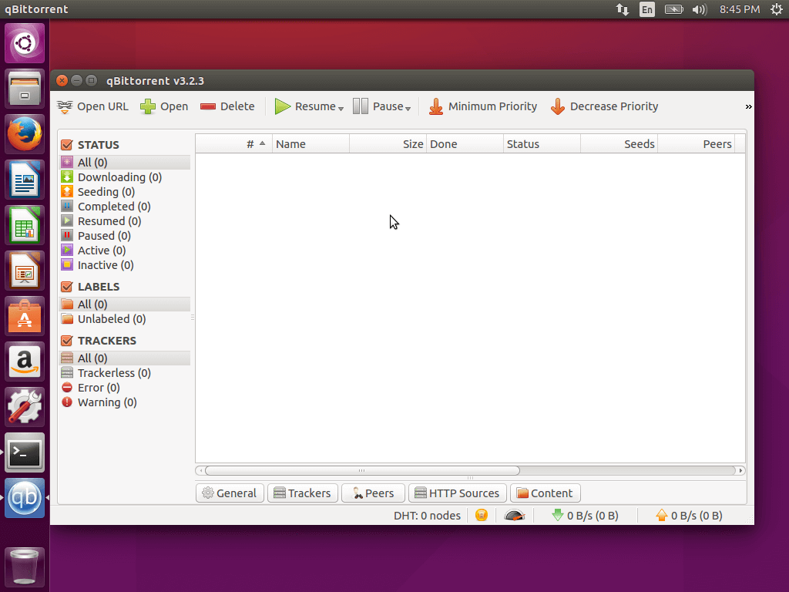Expand the toolbar overflow chevron
The image size is (789, 592).
(x=748, y=106)
